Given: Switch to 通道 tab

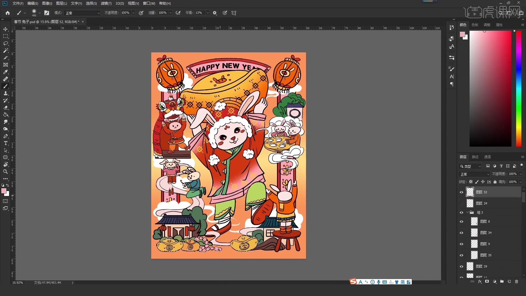Looking at the screenshot, I should (488, 157).
